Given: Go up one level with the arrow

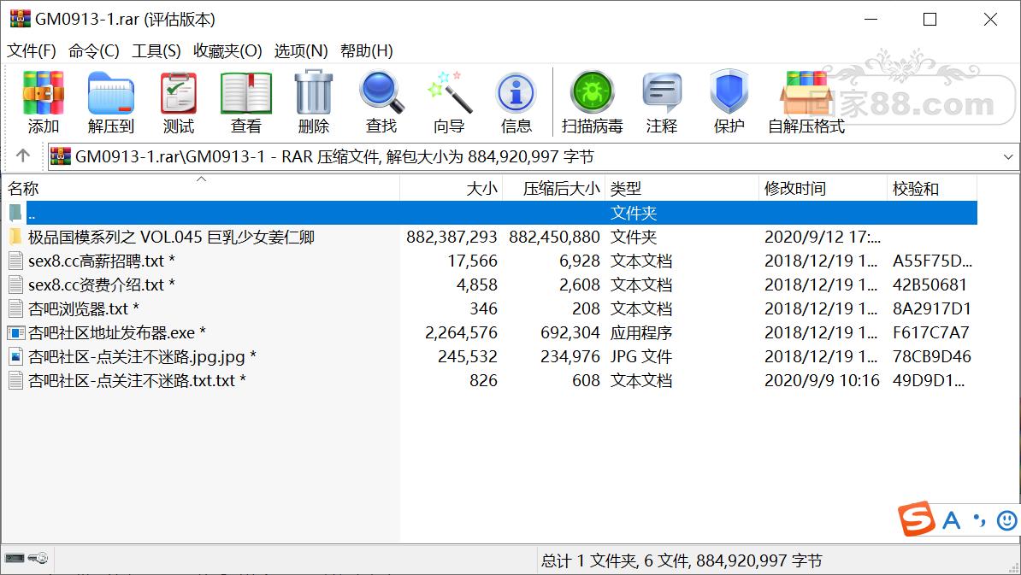Looking at the screenshot, I should click(23, 155).
